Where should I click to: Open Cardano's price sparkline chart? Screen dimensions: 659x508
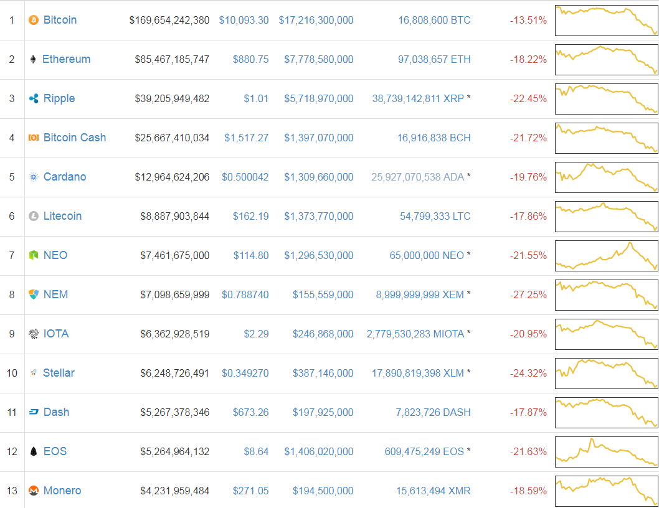click(x=607, y=177)
